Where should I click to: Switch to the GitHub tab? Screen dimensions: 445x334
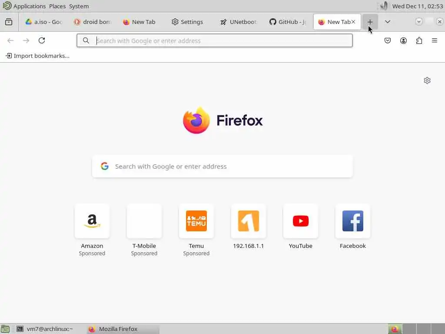[x=287, y=22]
